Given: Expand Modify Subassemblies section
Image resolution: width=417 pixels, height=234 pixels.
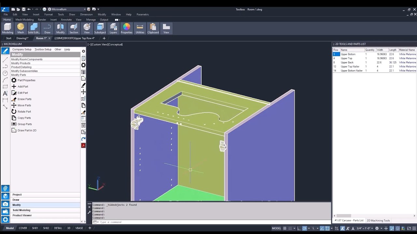Looking at the screenshot, I should 45,71.
